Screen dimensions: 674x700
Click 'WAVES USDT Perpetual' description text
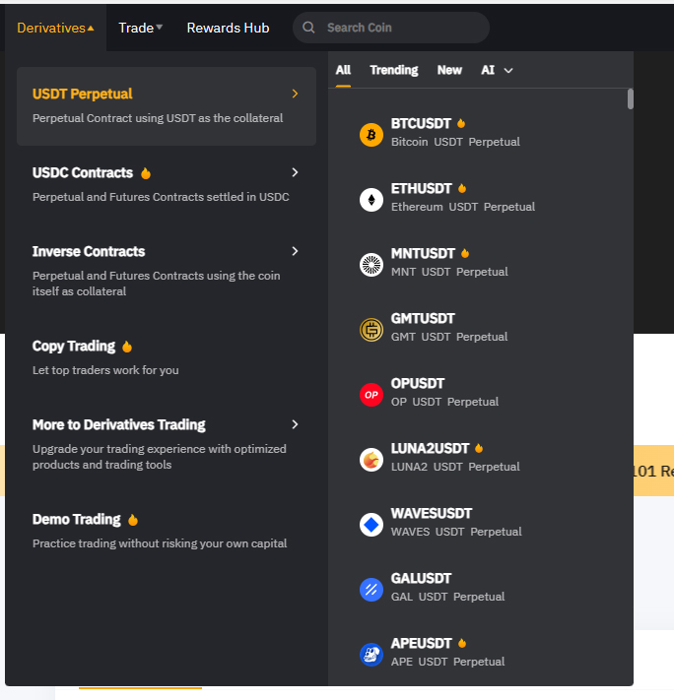tap(456, 533)
